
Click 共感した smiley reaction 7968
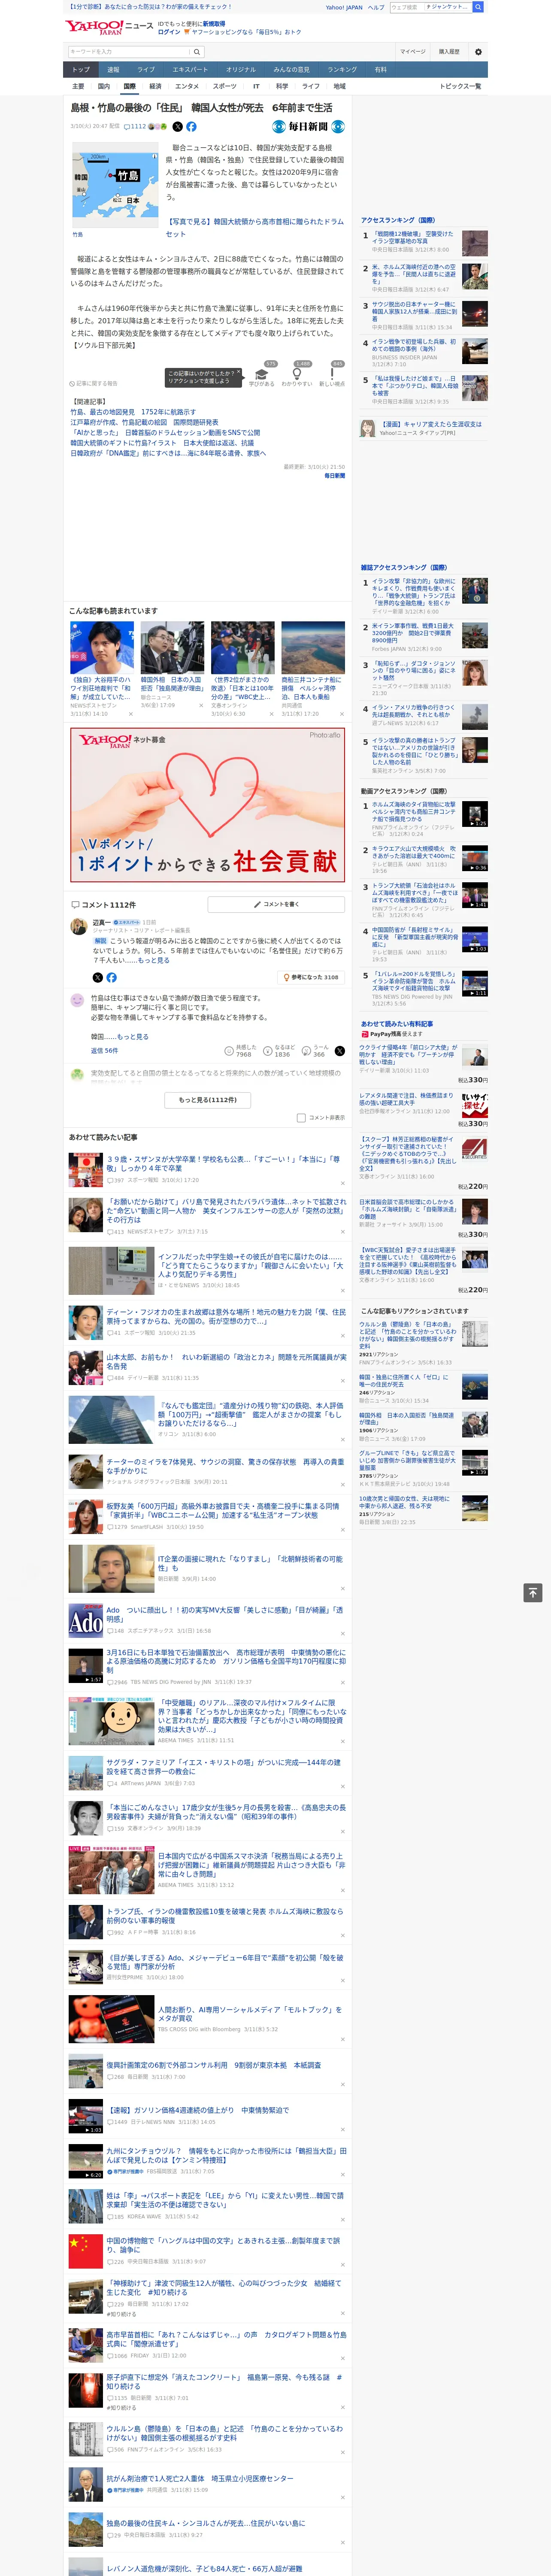(241, 1051)
